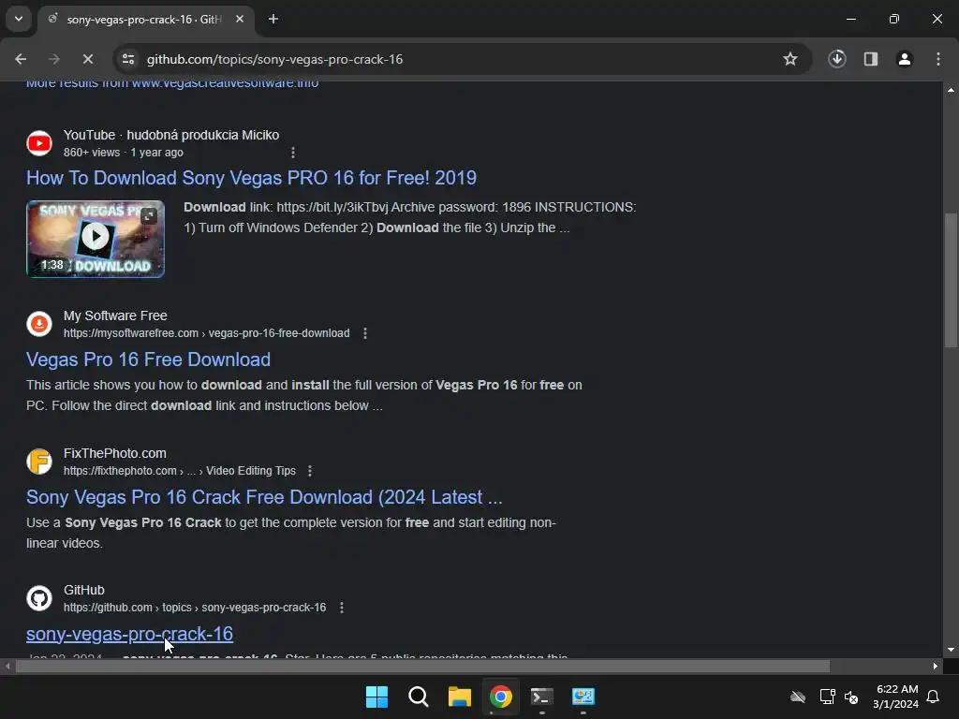Open the Windows Start menu
Viewport: 959px width, 719px height.
pos(376,697)
